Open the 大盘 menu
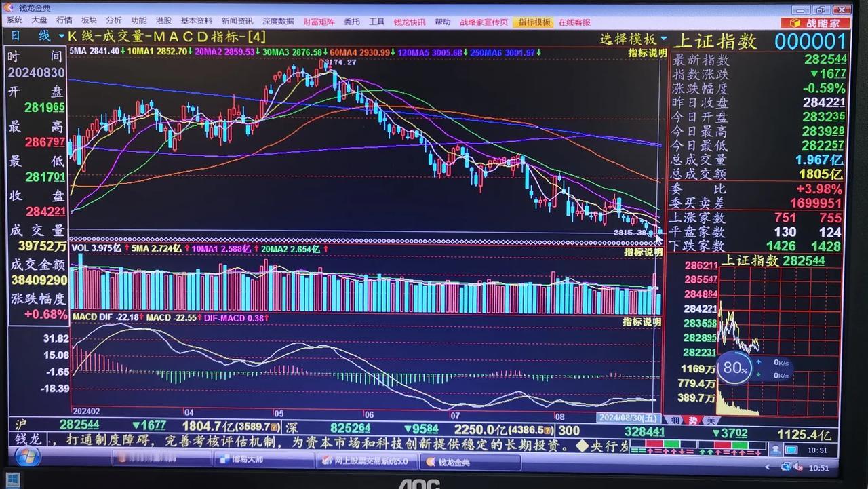 tap(39, 22)
